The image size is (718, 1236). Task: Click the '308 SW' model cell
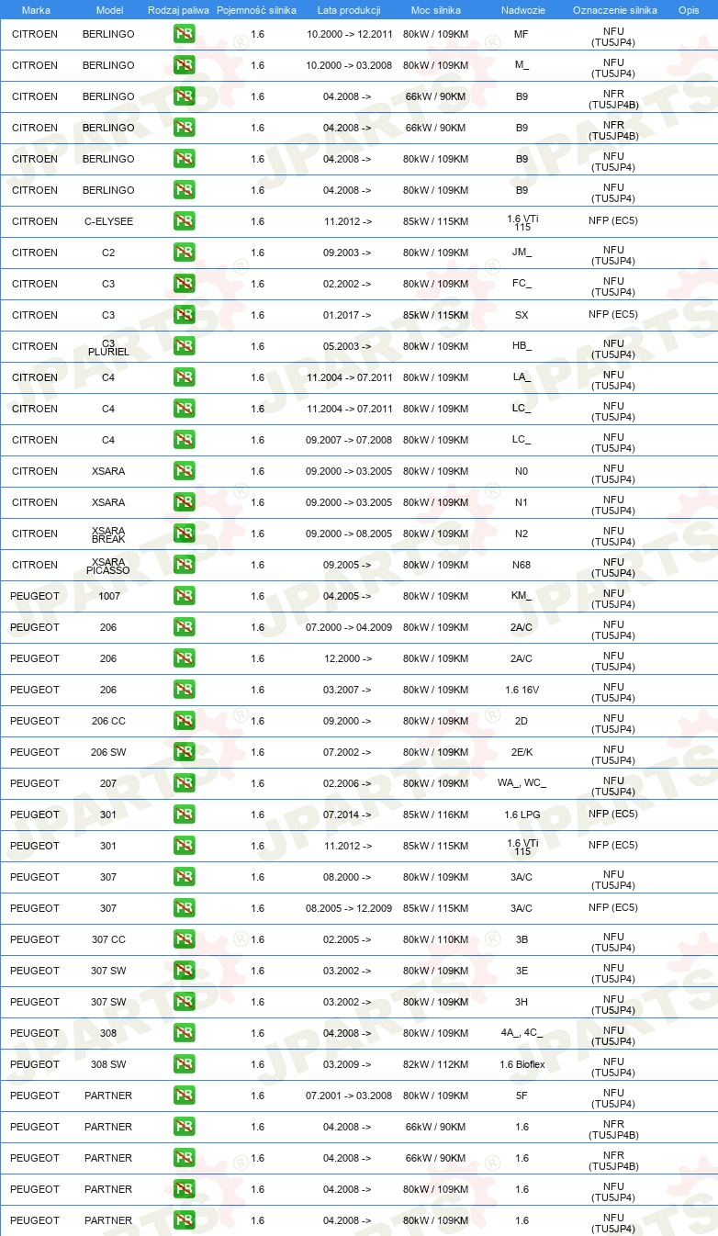(108, 1064)
